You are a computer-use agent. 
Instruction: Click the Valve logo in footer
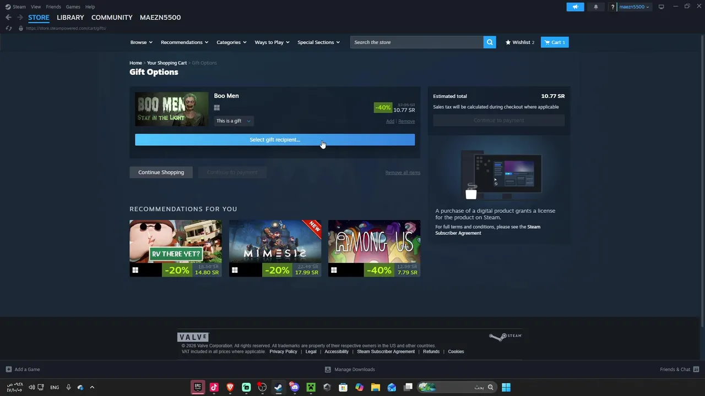(193, 337)
